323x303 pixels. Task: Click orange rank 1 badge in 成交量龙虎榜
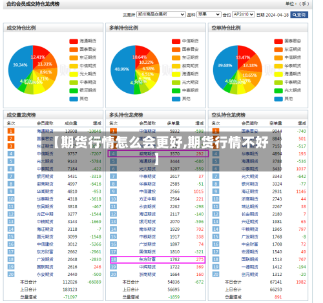(x=11, y=131)
